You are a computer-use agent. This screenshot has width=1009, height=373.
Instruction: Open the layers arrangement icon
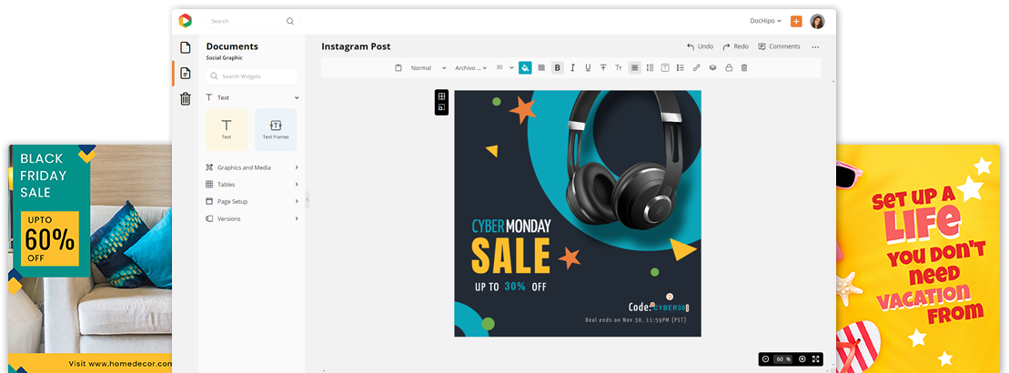pyautogui.click(x=712, y=68)
